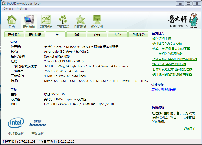Click the 官方日志 heading
This screenshot has height=145, width=202.
coord(158,34)
